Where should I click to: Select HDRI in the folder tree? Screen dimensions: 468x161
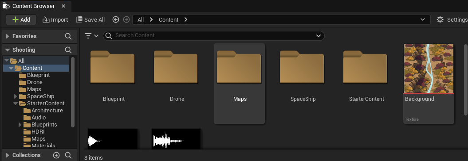[38, 132]
